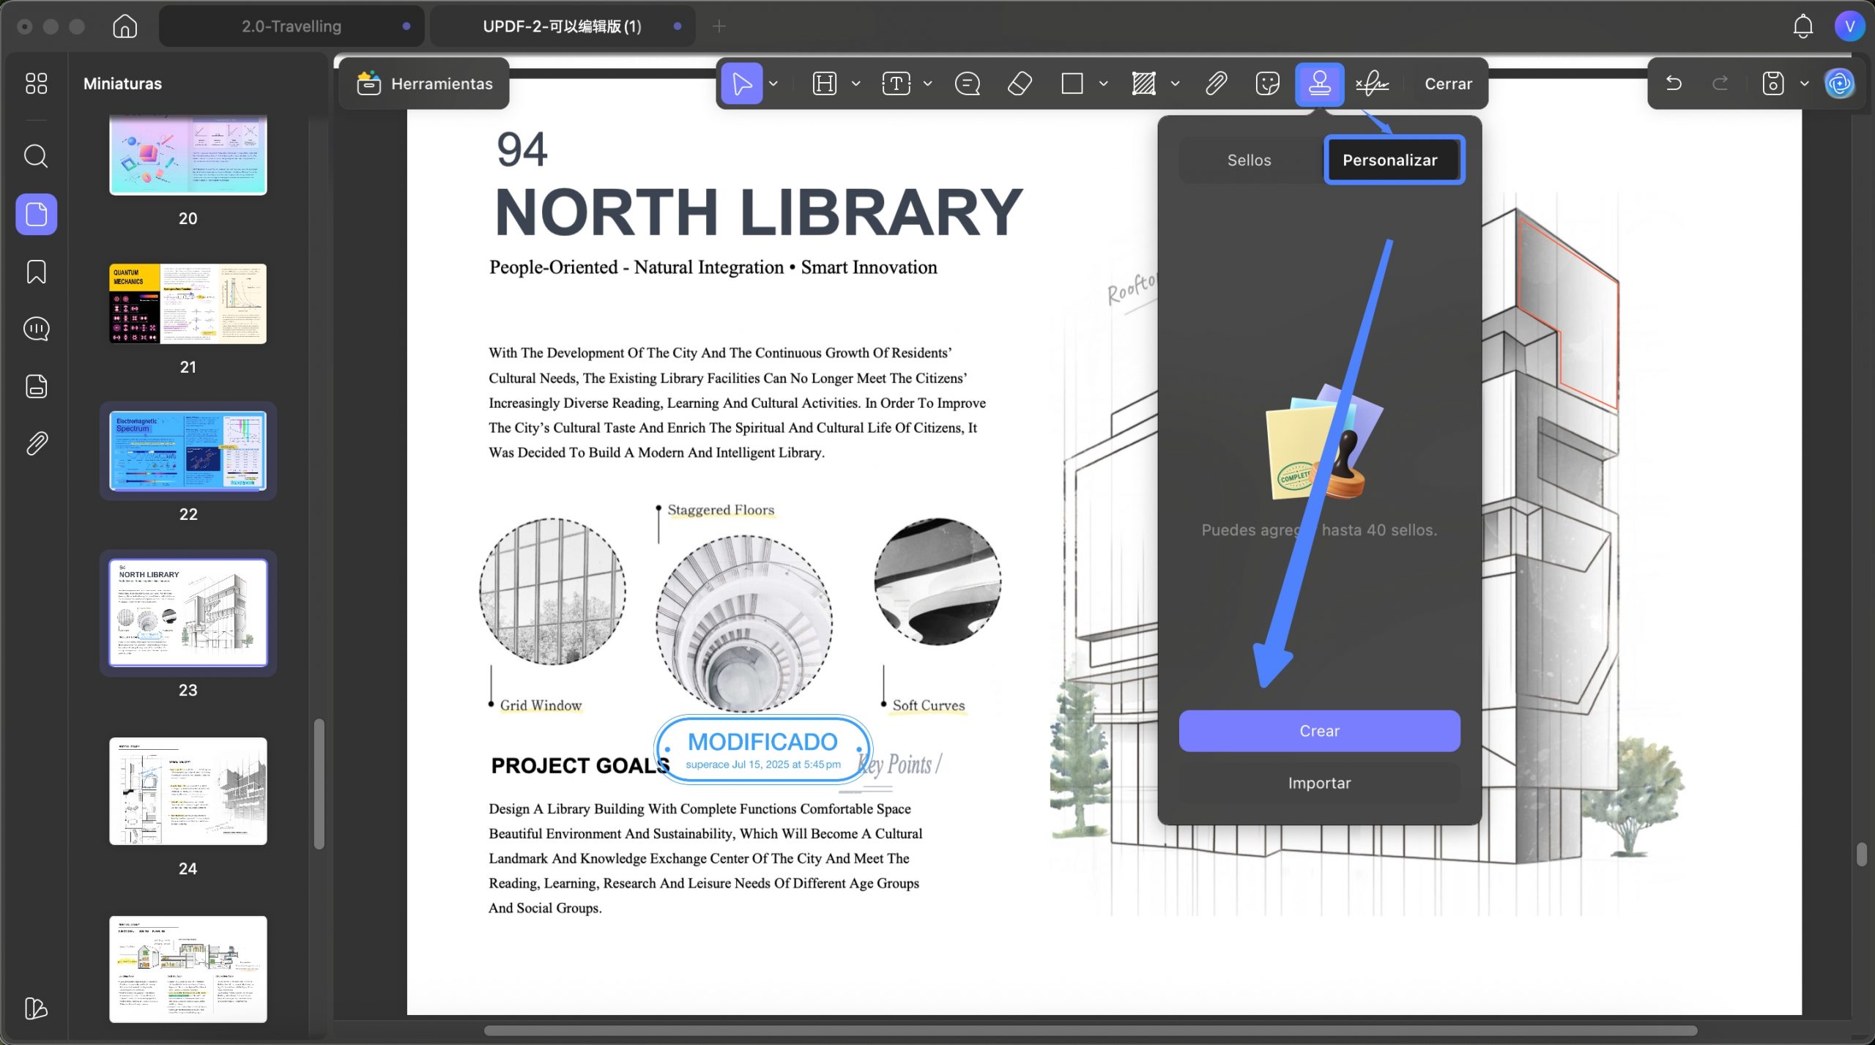Viewport: 1875px width, 1045px height.
Task: Switch to the 2.0-Travelling tab
Action: 292,26
